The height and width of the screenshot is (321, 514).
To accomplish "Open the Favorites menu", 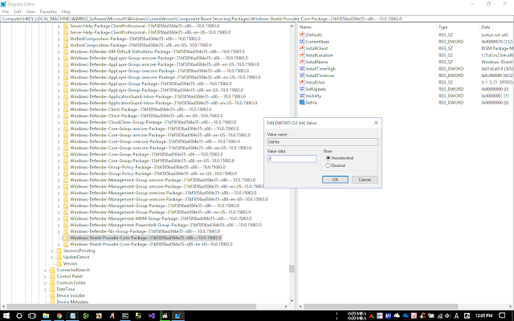I will (x=48, y=11).
